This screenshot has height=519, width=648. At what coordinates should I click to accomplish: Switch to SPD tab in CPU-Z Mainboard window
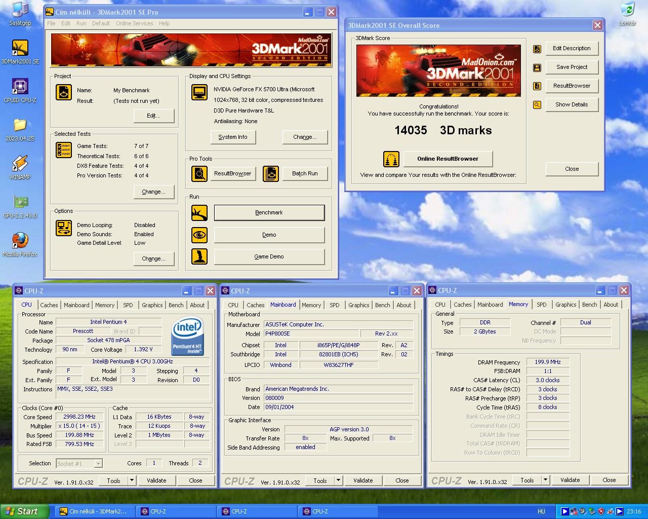click(x=335, y=305)
